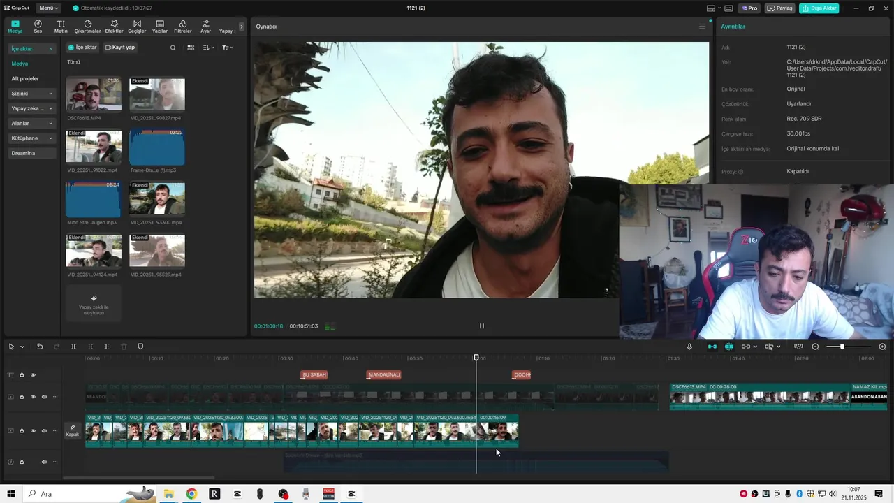Select the Frame-Dra...e (1).mp3 audio clip

point(157,147)
